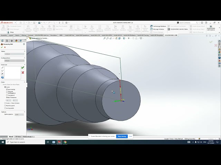This screenshot has width=221, height=165.
Task: Open Appearances color ball in task pane
Action: pos(220,52)
